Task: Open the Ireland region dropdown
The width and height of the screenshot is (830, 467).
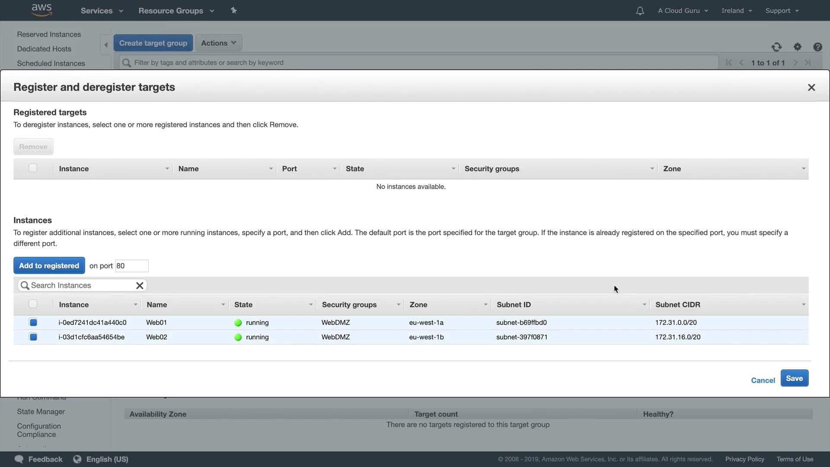Action: [x=737, y=11]
